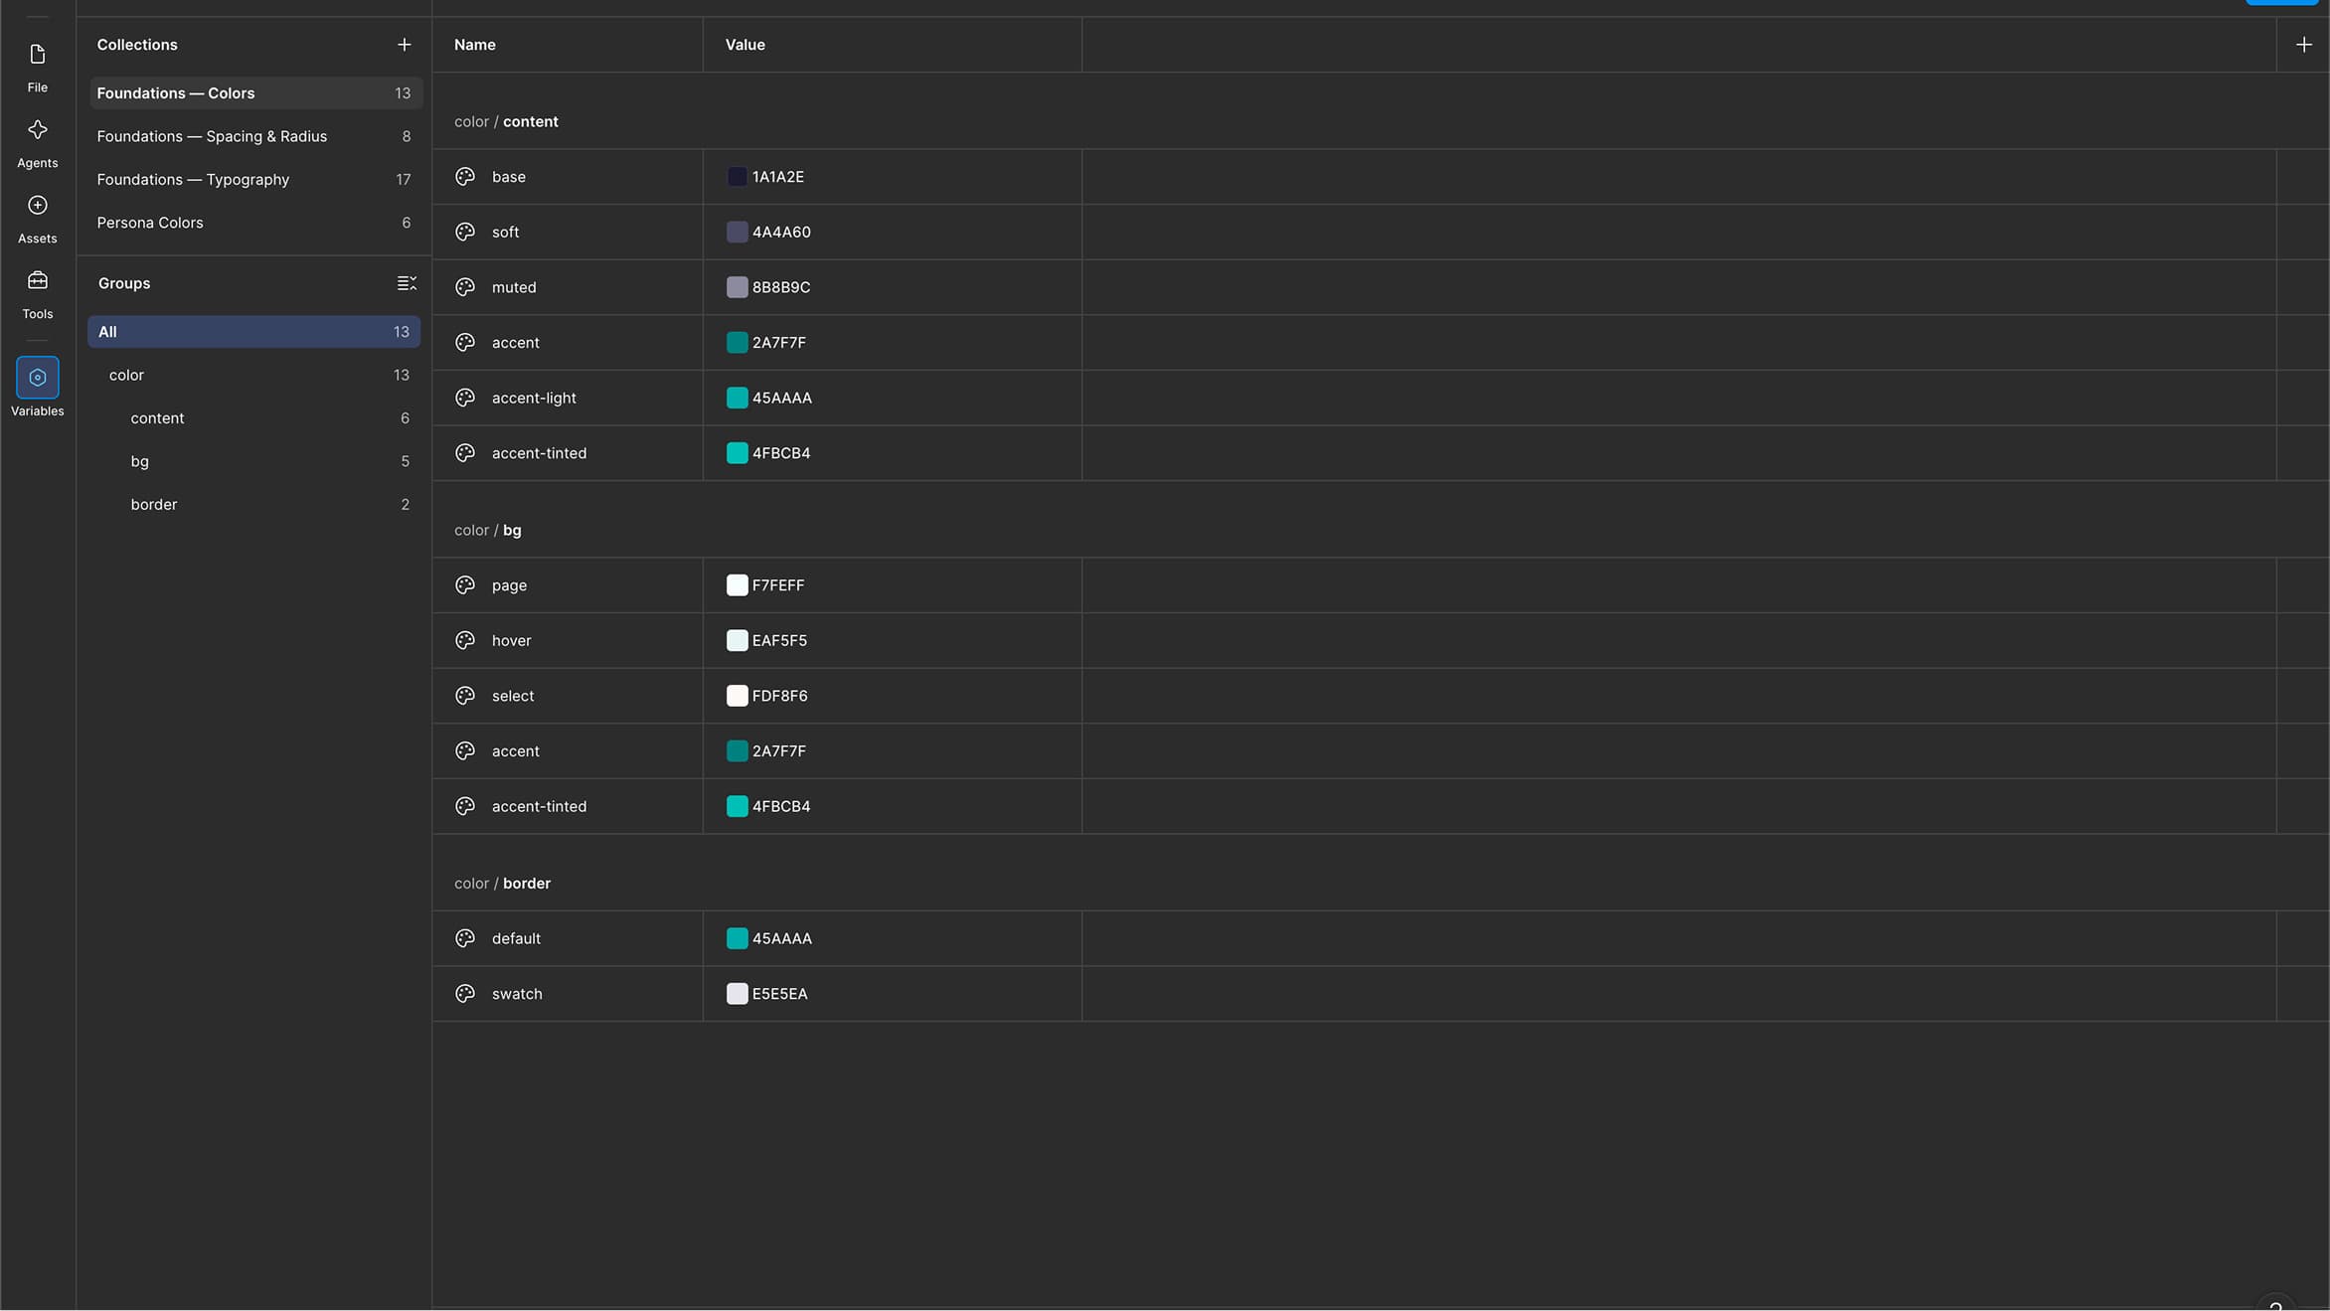The height and width of the screenshot is (1311, 2330).
Task: Click the F7FEFF value of page
Action: coord(777,585)
